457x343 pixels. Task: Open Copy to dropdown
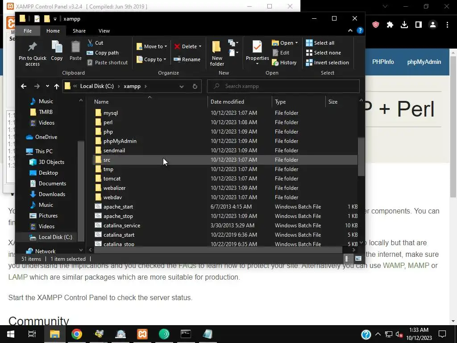(151, 59)
